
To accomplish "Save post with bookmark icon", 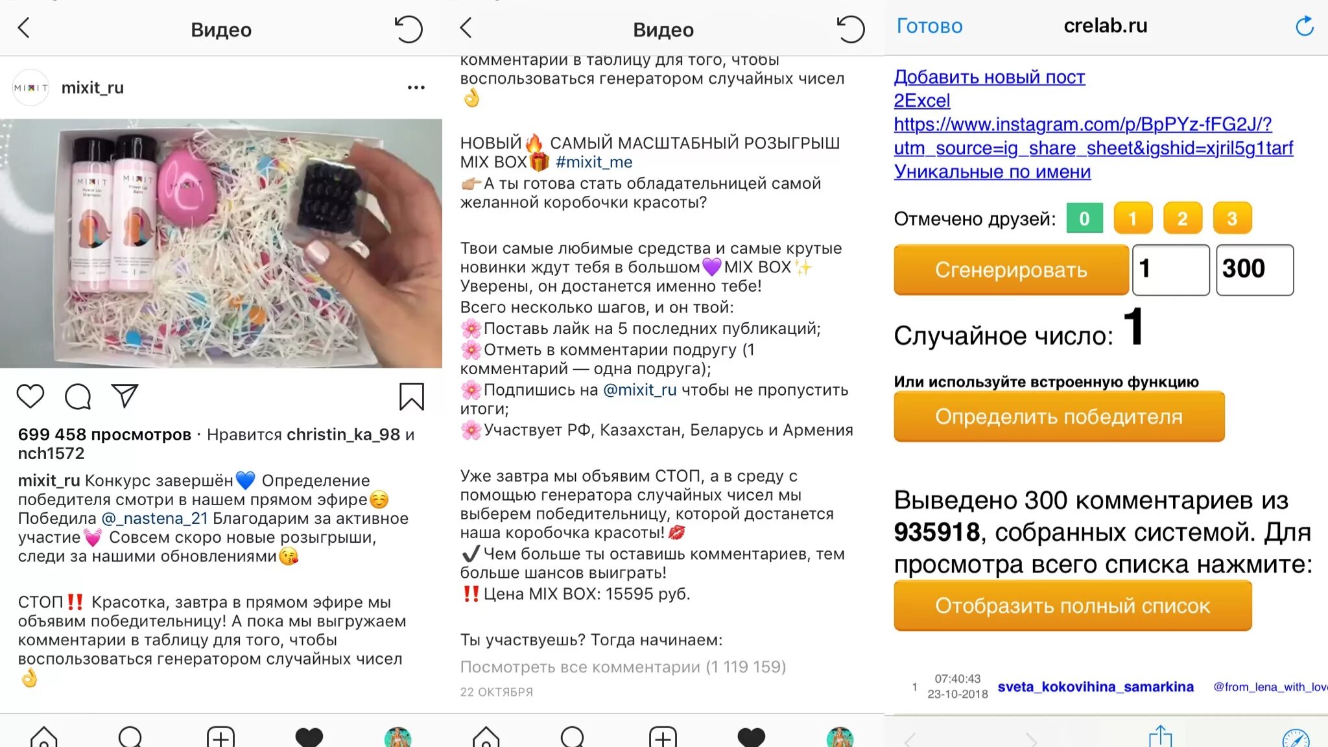I will click(x=411, y=396).
